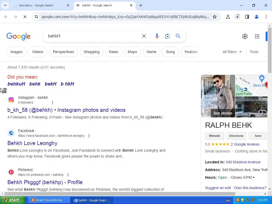Click Own this business link
272x204 pixels.
point(250,188)
